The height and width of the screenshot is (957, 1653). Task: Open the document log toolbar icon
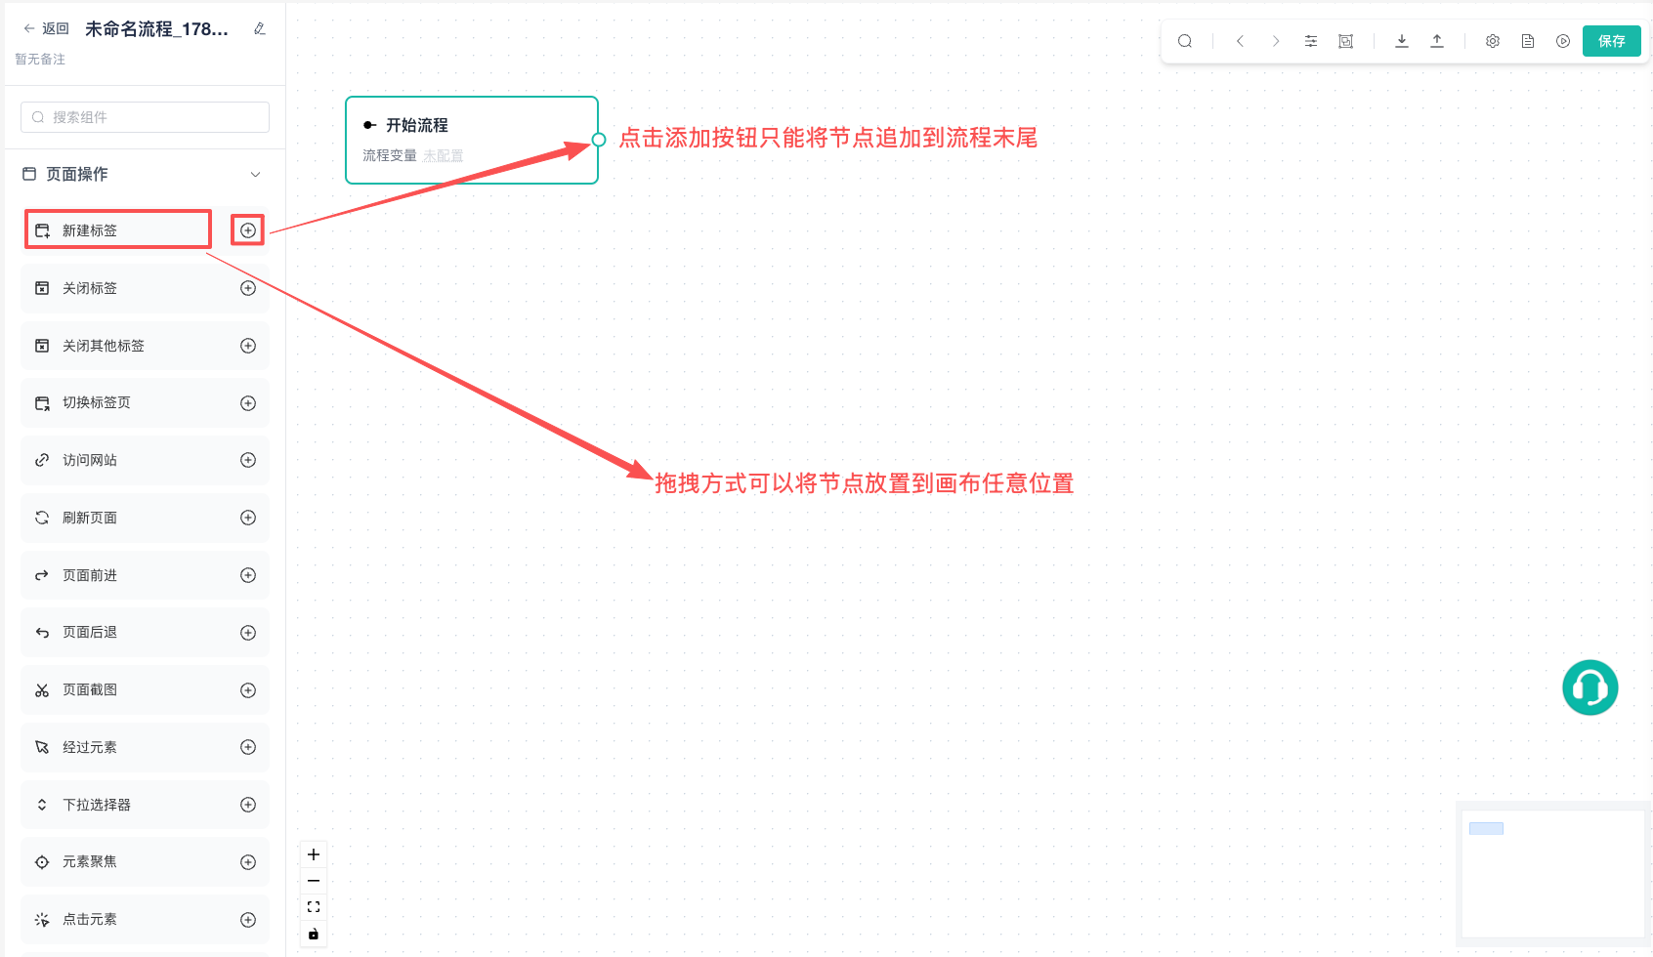(1528, 41)
